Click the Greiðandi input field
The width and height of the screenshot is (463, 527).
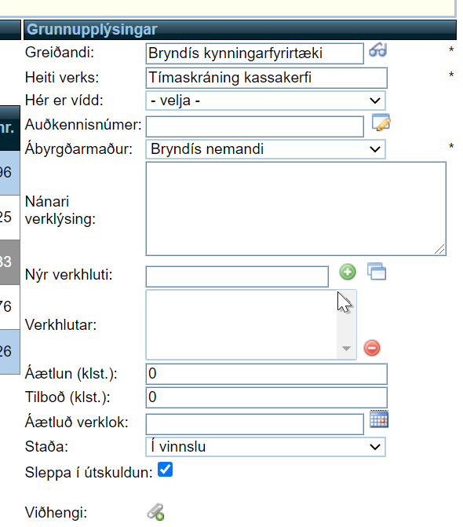coord(255,53)
